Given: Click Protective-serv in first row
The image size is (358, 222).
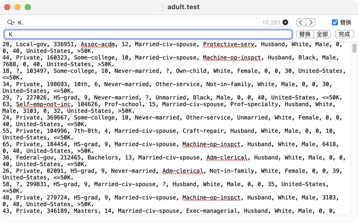Looking at the screenshot, I should (229, 44).
